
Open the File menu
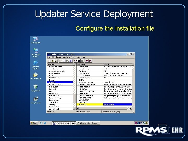(x=49, y=57)
